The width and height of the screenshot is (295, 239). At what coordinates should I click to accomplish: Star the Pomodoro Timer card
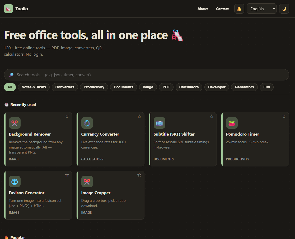(284, 117)
